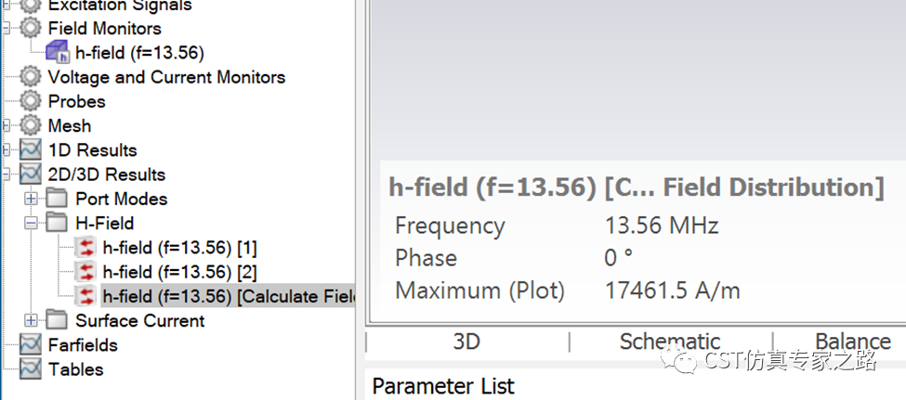Click the Voltage and Current Monitors gear icon
Viewport: 906px width, 400px height.
[x=31, y=77]
